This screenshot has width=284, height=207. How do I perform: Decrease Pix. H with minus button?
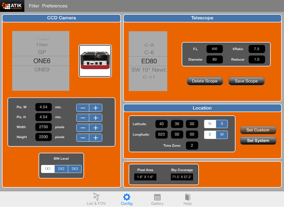[83, 118]
